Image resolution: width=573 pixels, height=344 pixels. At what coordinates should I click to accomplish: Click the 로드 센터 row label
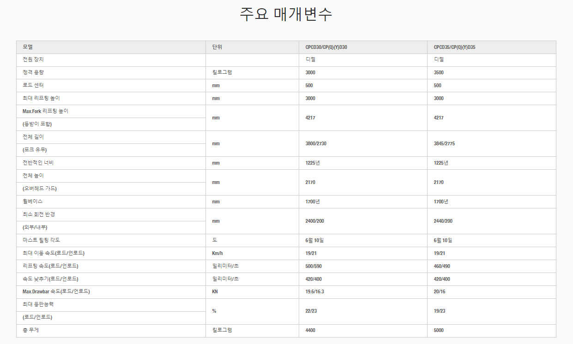[x=33, y=85]
